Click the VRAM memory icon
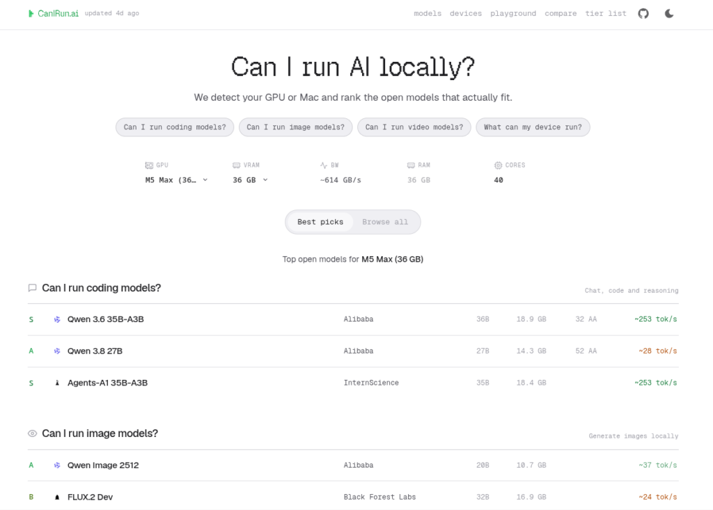 [236, 166]
